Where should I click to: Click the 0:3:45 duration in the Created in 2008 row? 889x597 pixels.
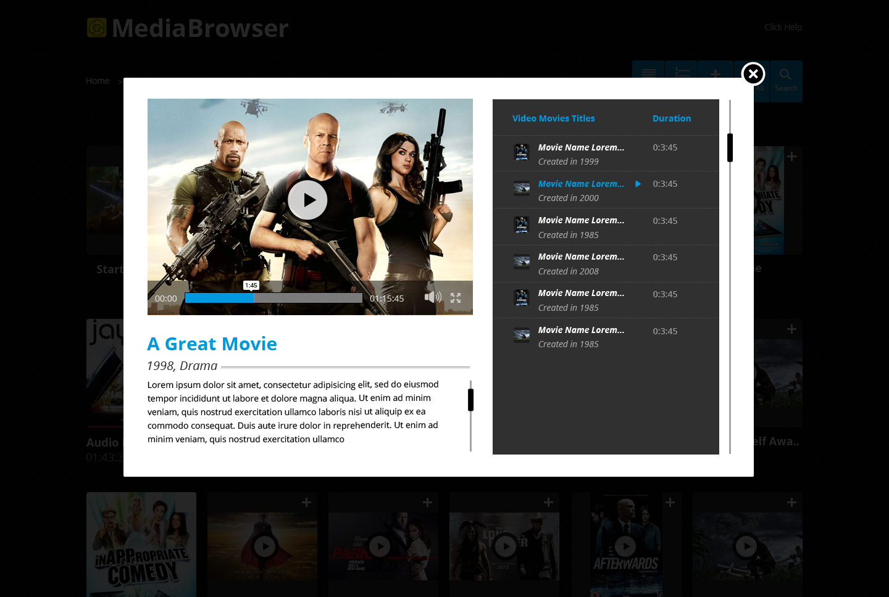tap(665, 257)
